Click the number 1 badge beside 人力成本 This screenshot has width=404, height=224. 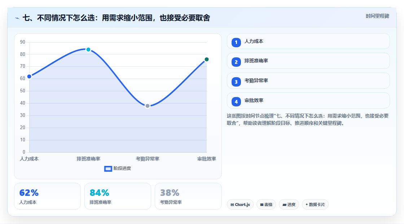coord(236,43)
